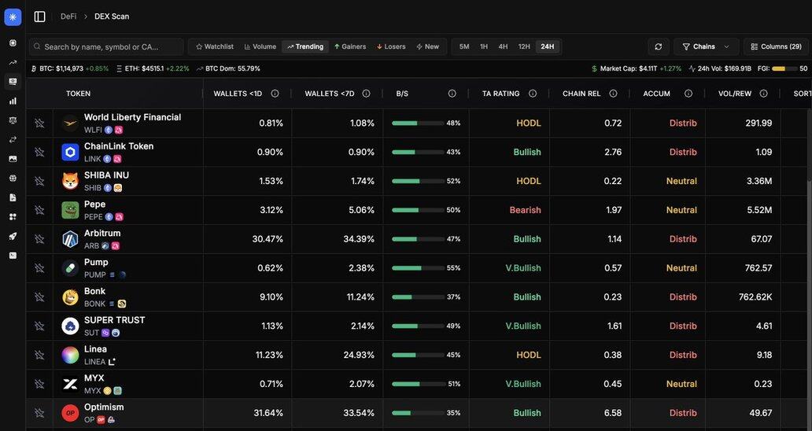The image size is (812, 431).
Task: Toggle watchlist star for Pepe
Action: pos(39,210)
